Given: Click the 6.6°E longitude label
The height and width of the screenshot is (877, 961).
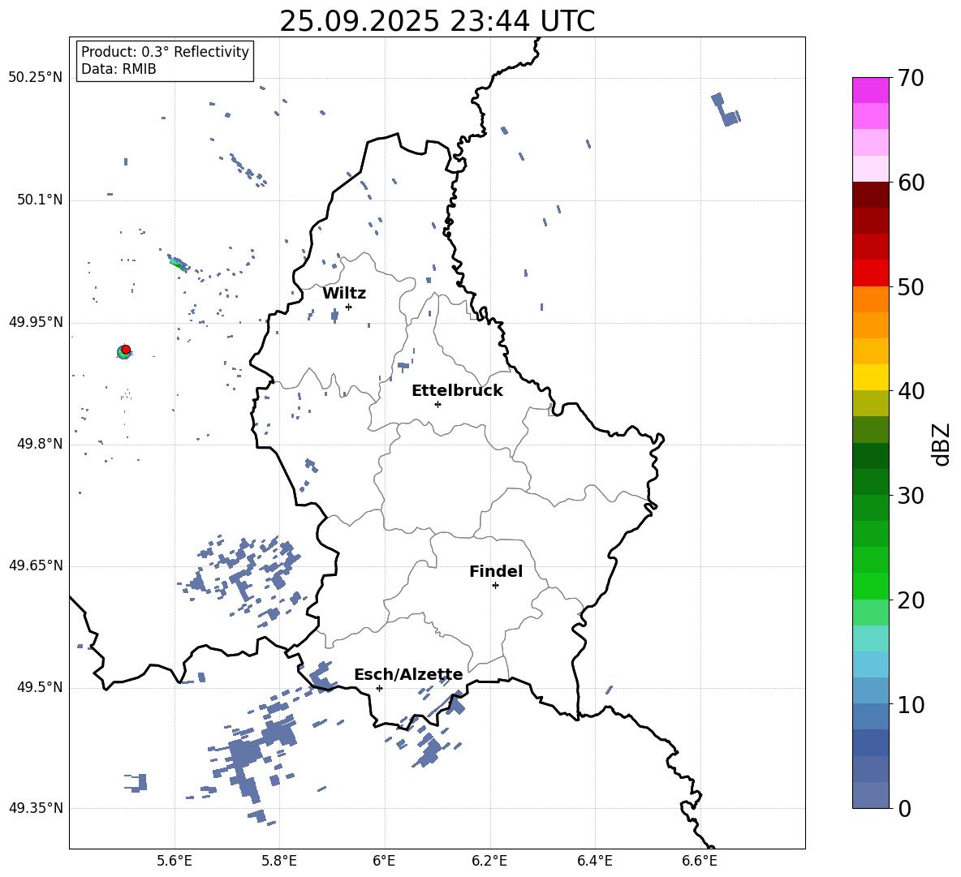Looking at the screenshot, I should click(700, 861).
